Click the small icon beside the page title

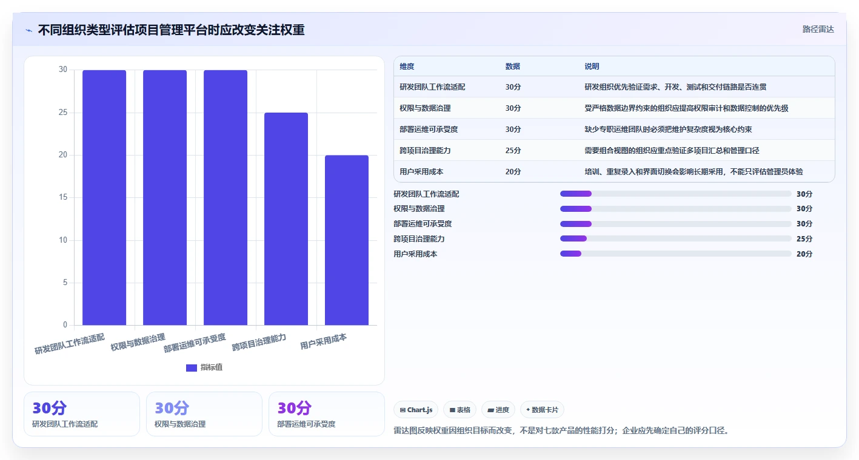tap(28, 30)
